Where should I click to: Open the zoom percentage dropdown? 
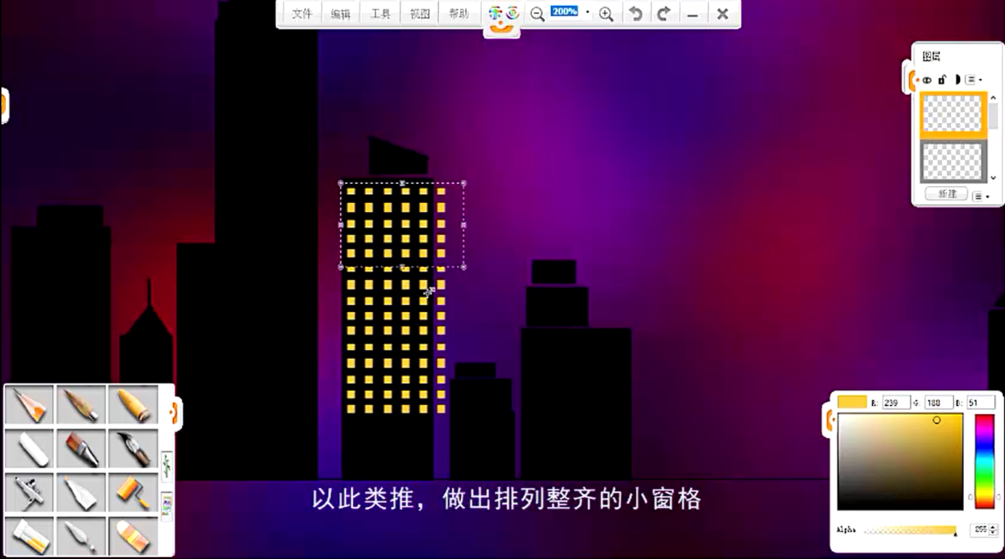[588, 12]
